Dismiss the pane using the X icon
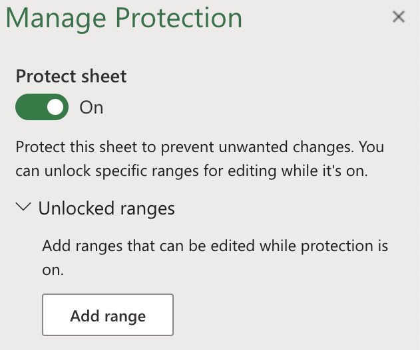This screenshot has width=420, height=350. click(x=399, y=17)
